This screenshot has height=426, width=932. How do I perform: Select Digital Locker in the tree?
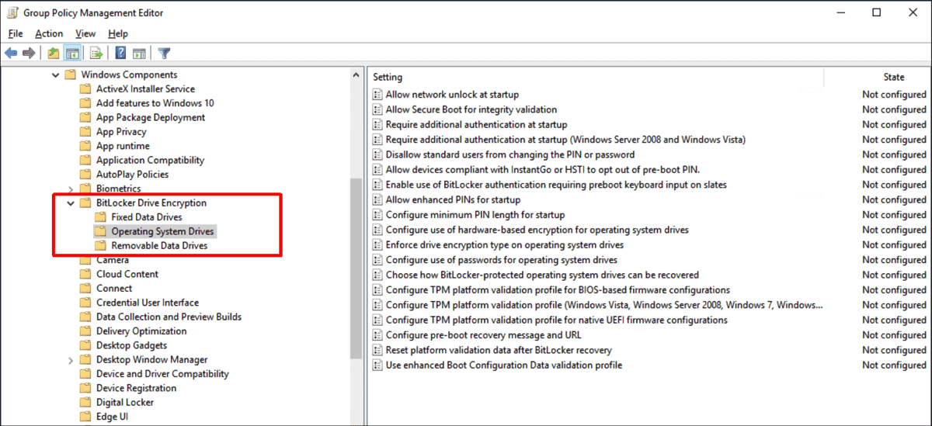(x=125, y=402)
